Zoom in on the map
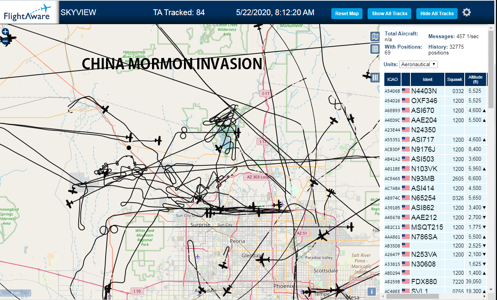This screenshot has width=497, height=300. (5, 32)
